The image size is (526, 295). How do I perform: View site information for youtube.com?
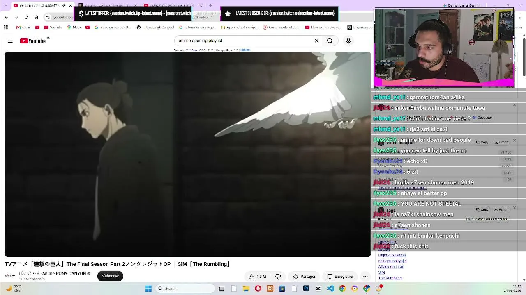click(x=48, y=17)
